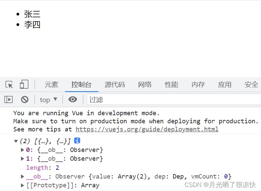This screenshot has width=261, height=191.
Task: Switch to the 网络 tab
Action: 145,85
